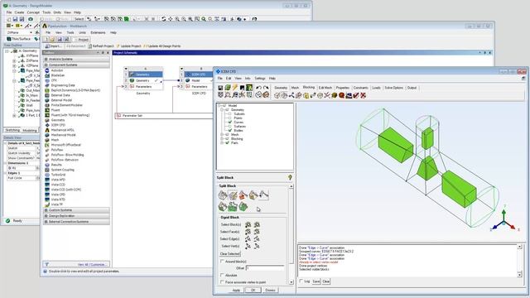Toggle the Points checkbox in ICEM model tree
The height and width of the screenshot is (298, 530).
click(230, 118)
